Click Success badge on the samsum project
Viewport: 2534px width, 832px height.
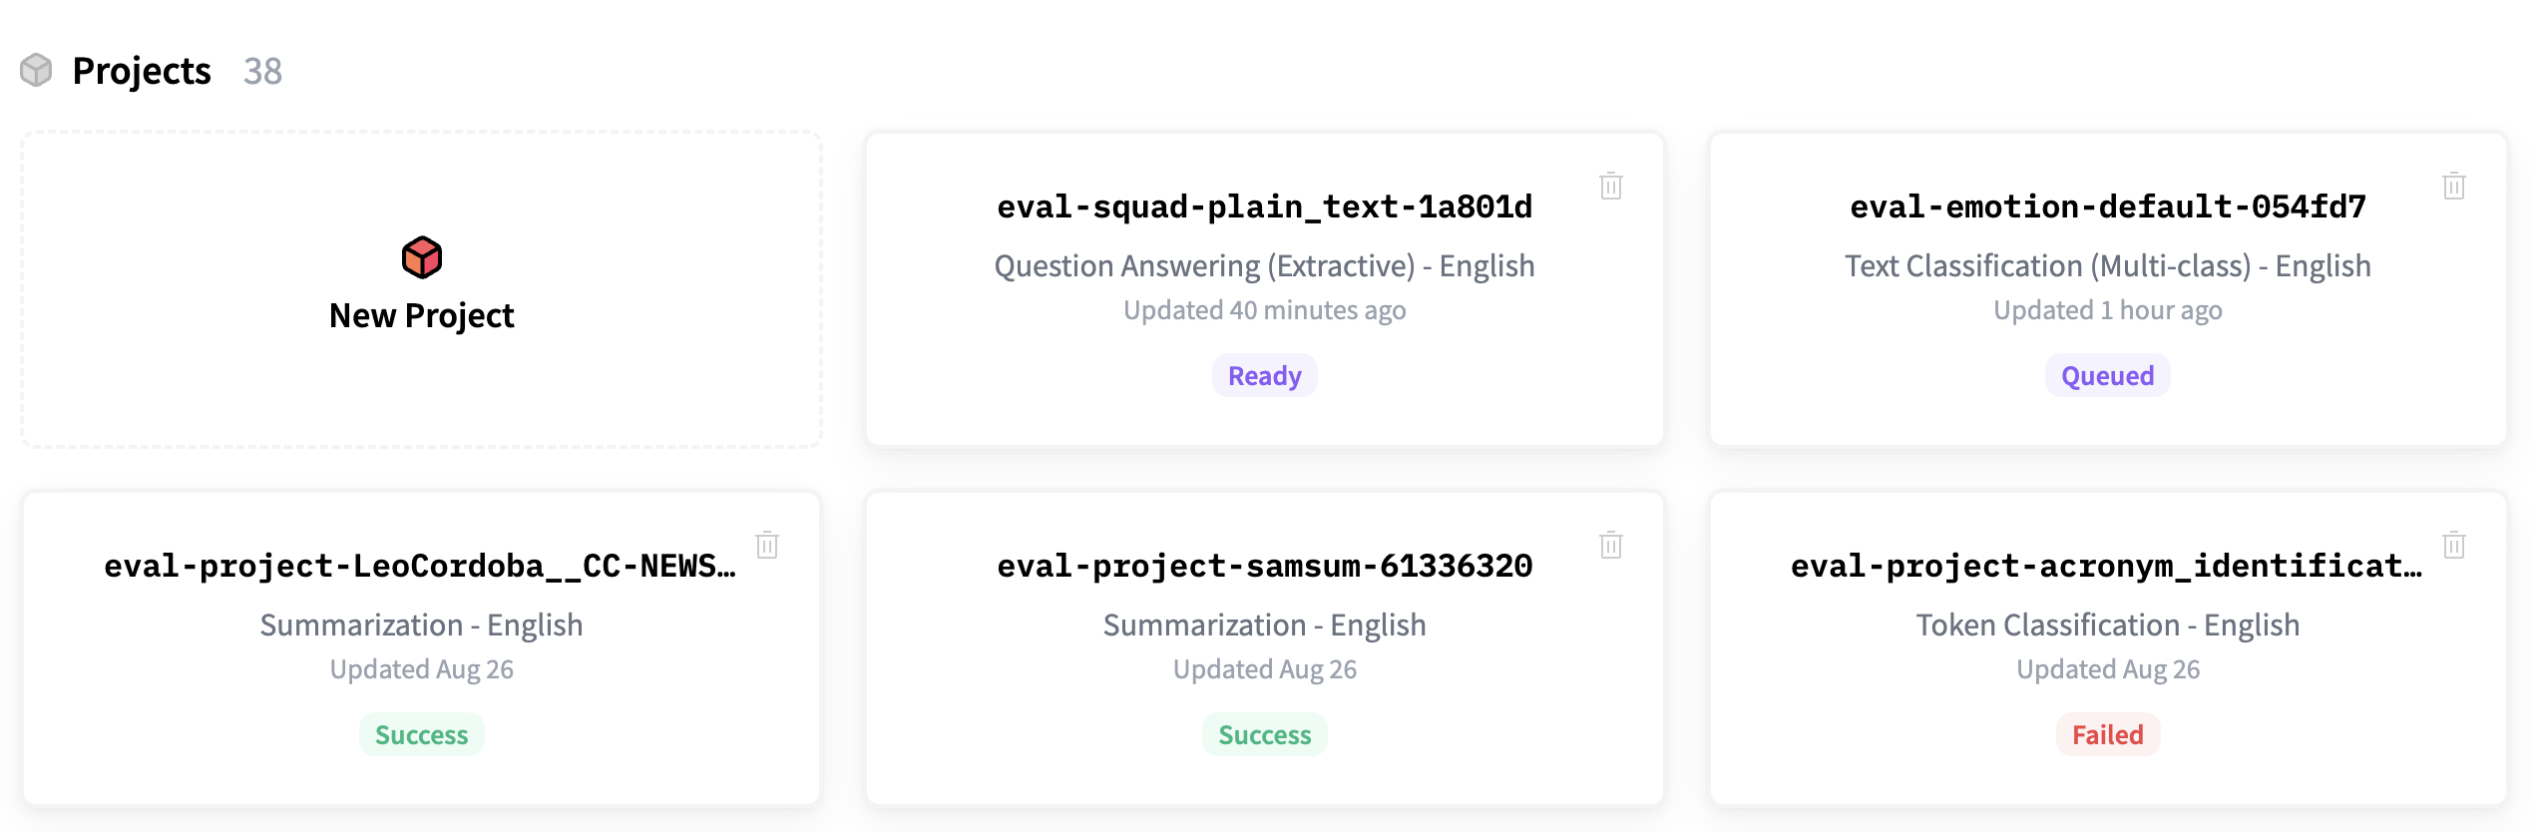pyautogui.click(x=1264, y=735)
